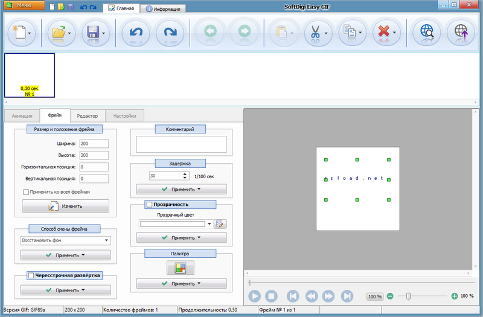This screenshot has height=317, width=483.
Task: Click 'Применить' under frame disposal method
Action: 65,255
